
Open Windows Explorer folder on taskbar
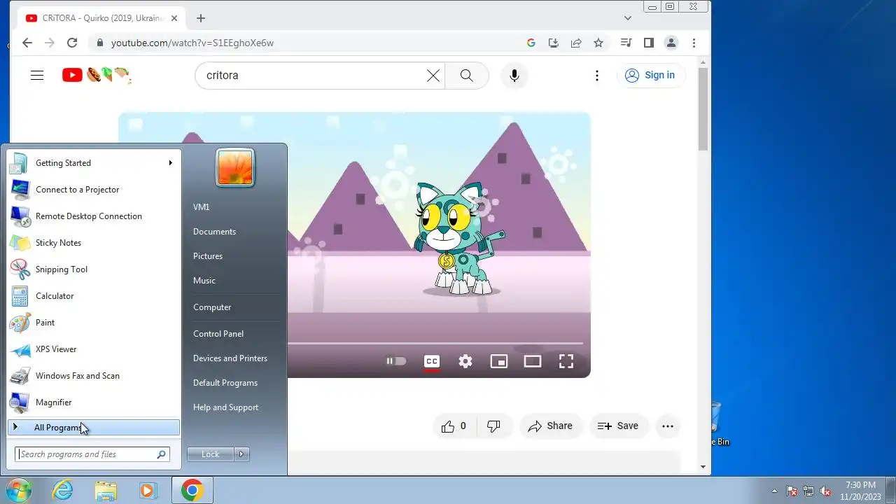point(106,490)
